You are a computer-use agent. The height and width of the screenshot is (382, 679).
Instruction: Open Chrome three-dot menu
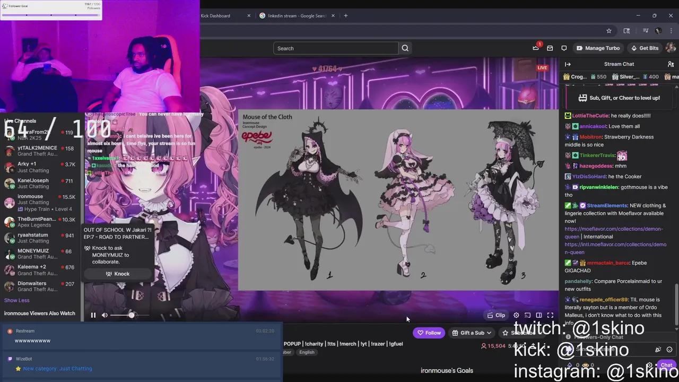point(671,31)
